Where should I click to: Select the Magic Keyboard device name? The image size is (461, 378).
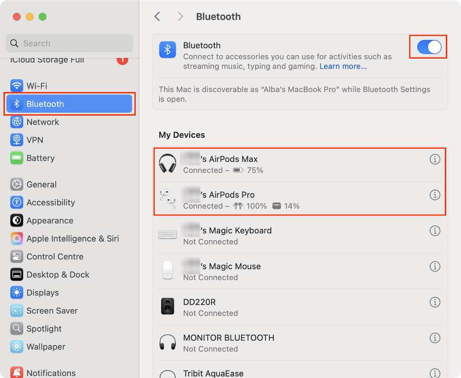[227, 230]
